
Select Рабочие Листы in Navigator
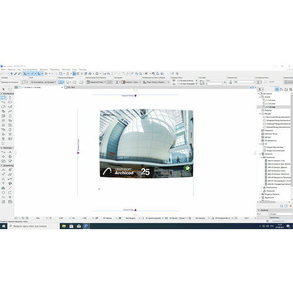coord(271,134)
